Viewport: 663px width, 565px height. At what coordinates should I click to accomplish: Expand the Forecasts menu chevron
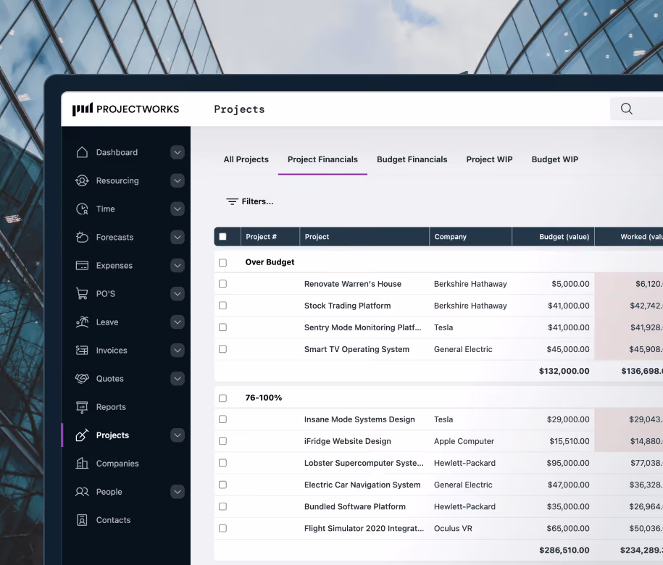pos(178,237)
